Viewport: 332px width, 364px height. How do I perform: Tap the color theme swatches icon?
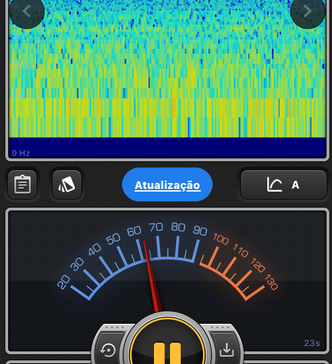[x=66, y=184]
